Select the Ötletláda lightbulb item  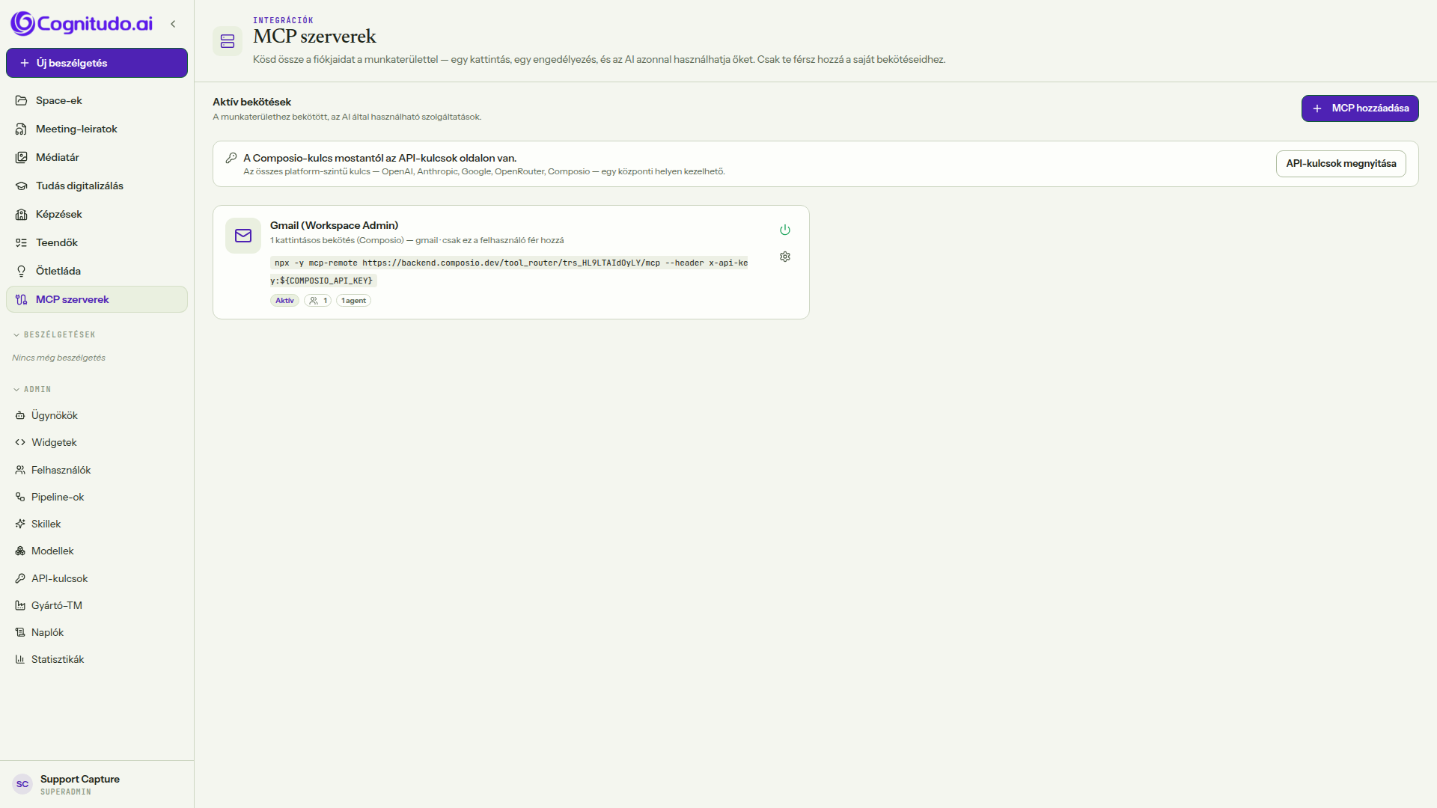tap(97, 271)
